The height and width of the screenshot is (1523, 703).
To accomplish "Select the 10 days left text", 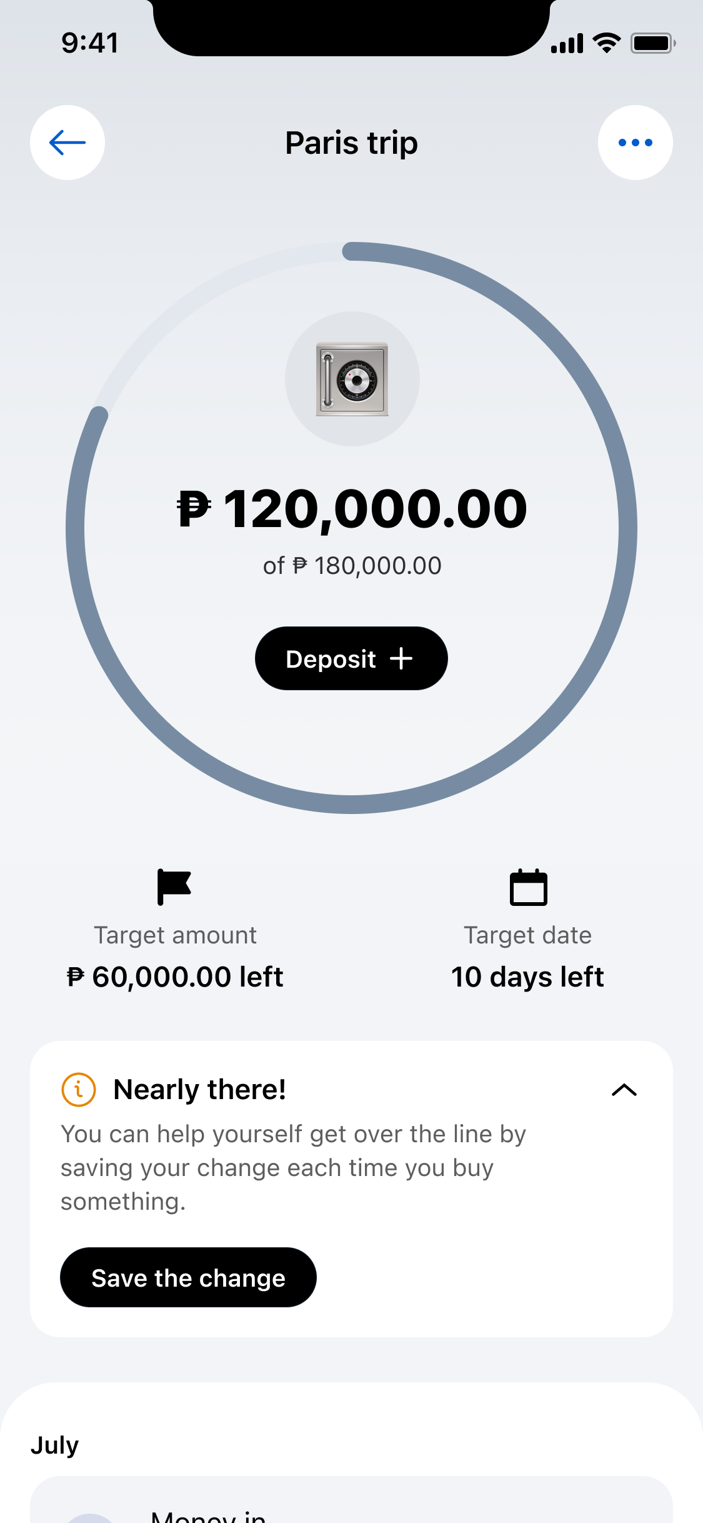I will click(x=527, y=977).
